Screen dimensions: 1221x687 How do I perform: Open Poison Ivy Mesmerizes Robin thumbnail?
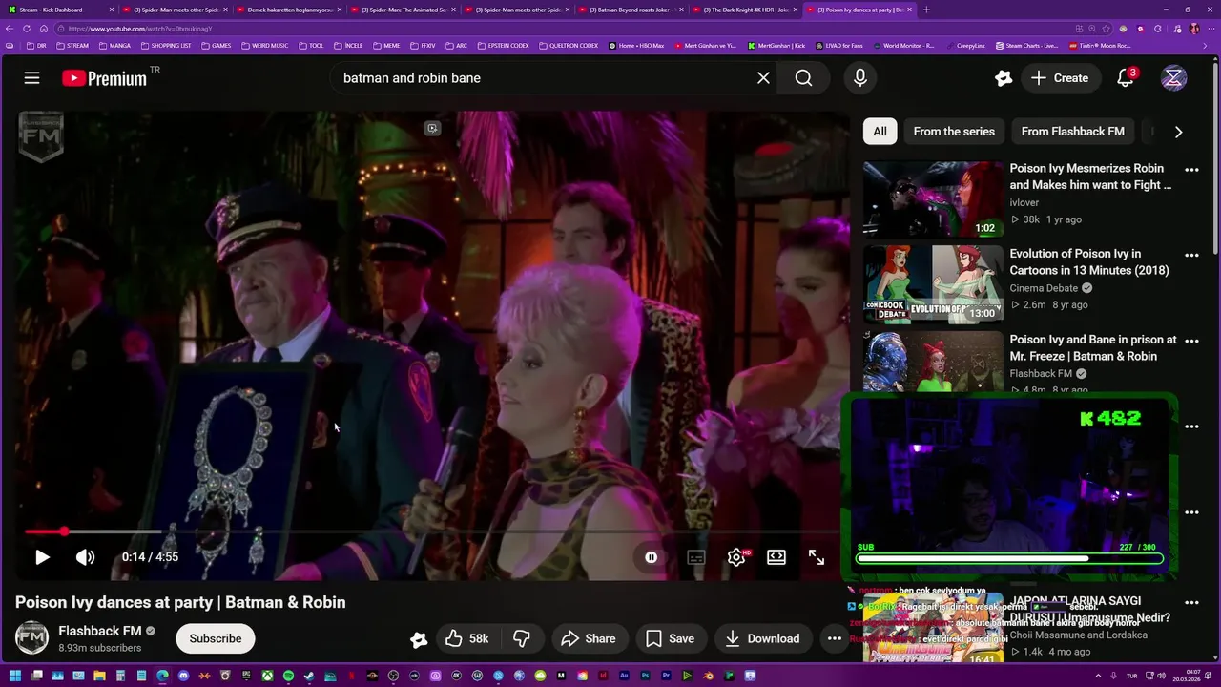pos(933,198)
